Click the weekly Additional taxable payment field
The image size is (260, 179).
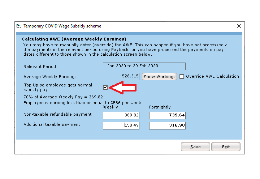[121, 125]
